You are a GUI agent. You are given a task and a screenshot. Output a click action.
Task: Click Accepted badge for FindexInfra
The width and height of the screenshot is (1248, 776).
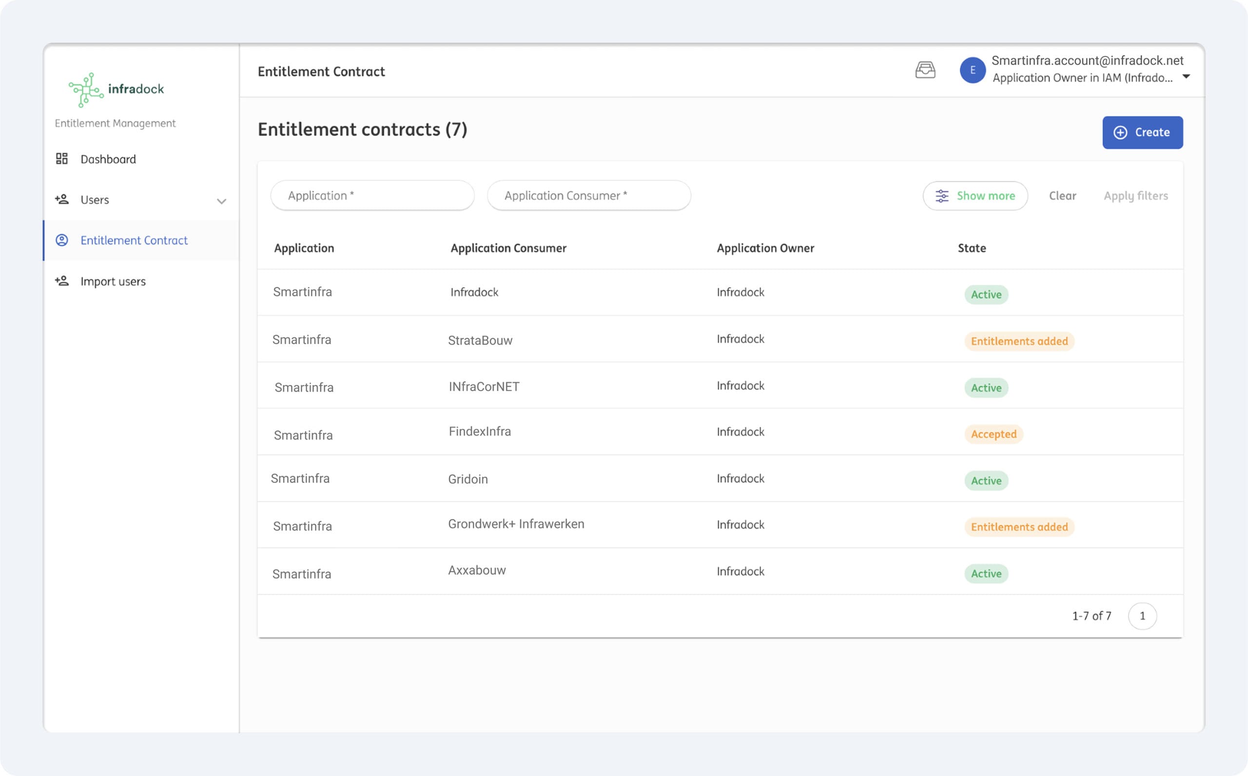coord(993,434)
